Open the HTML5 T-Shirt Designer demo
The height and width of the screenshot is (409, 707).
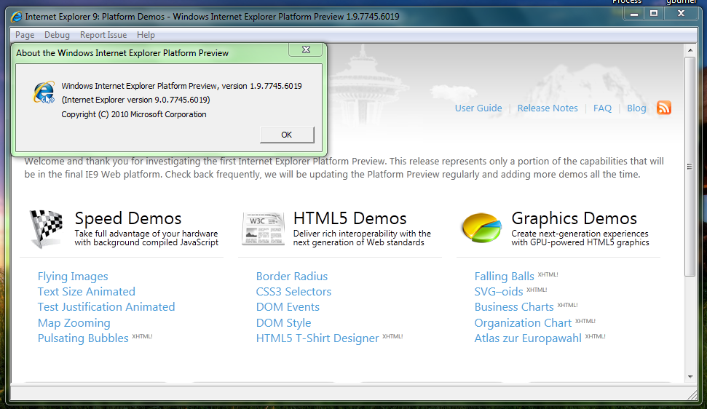[x=317, y=338]
